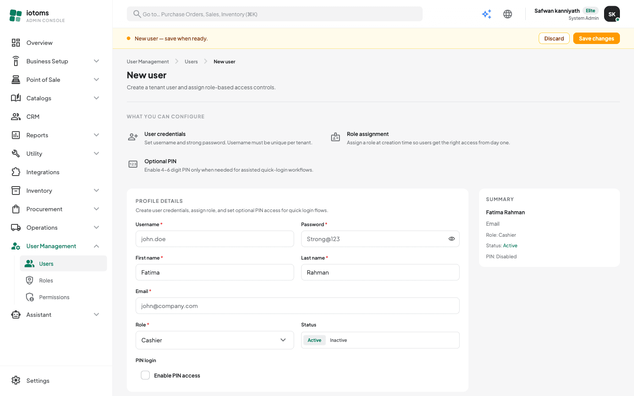634x396 pixels.
Task: Click the Roles shield icon
Action: point(29,280)
